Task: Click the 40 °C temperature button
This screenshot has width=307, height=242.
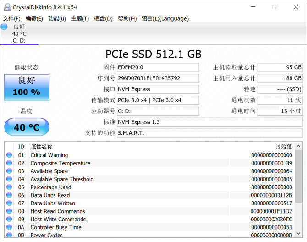Action: click(27, 127)
